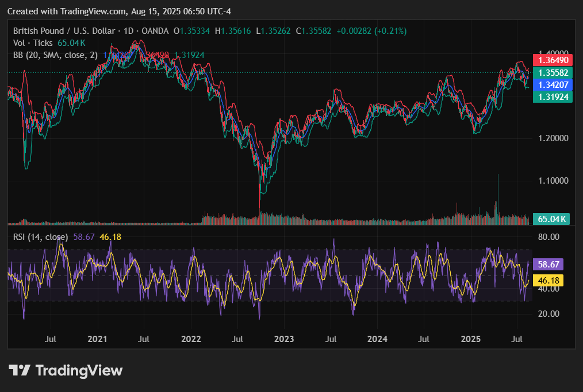Image resolution: width=583 pixels, height=392 pixels.
Task: Click the low value L1.35262
Action: 273,31
